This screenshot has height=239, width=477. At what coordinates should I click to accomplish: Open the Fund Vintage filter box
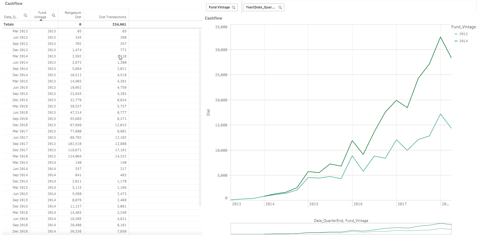click(222, 7)
